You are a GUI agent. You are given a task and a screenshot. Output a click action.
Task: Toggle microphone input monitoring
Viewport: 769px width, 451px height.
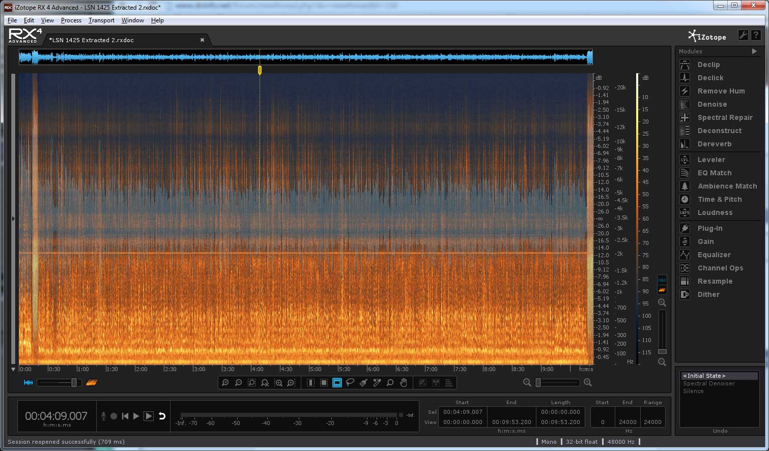click(103, 416)
